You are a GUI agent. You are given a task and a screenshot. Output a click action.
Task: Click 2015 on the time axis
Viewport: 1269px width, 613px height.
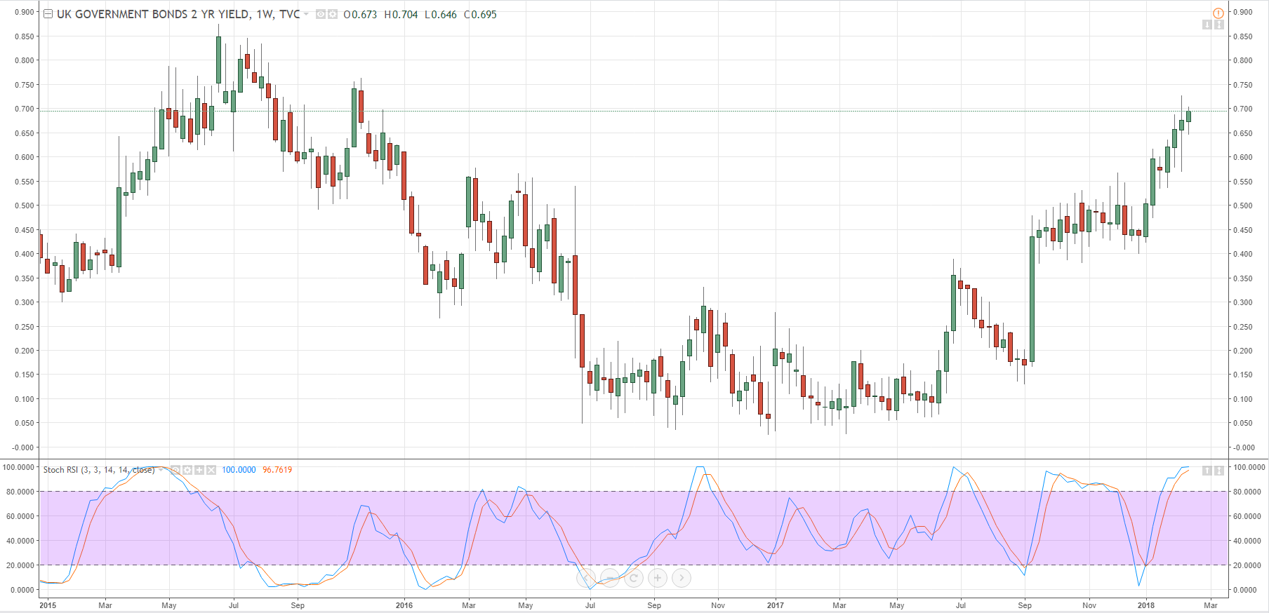48,605
